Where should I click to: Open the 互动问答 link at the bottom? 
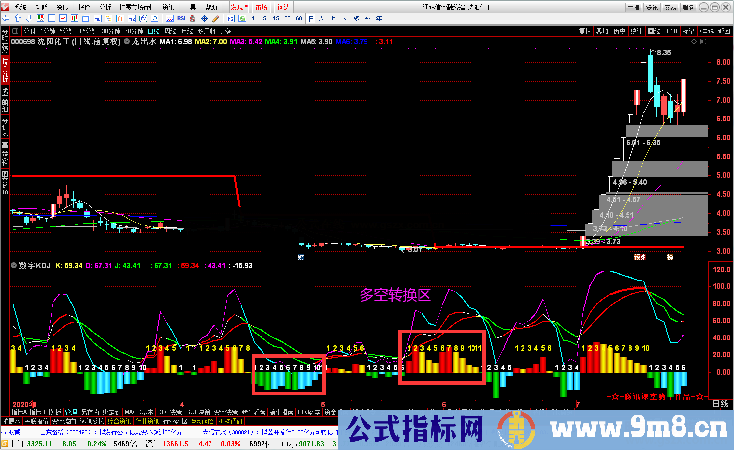click(x=202, y=421)
